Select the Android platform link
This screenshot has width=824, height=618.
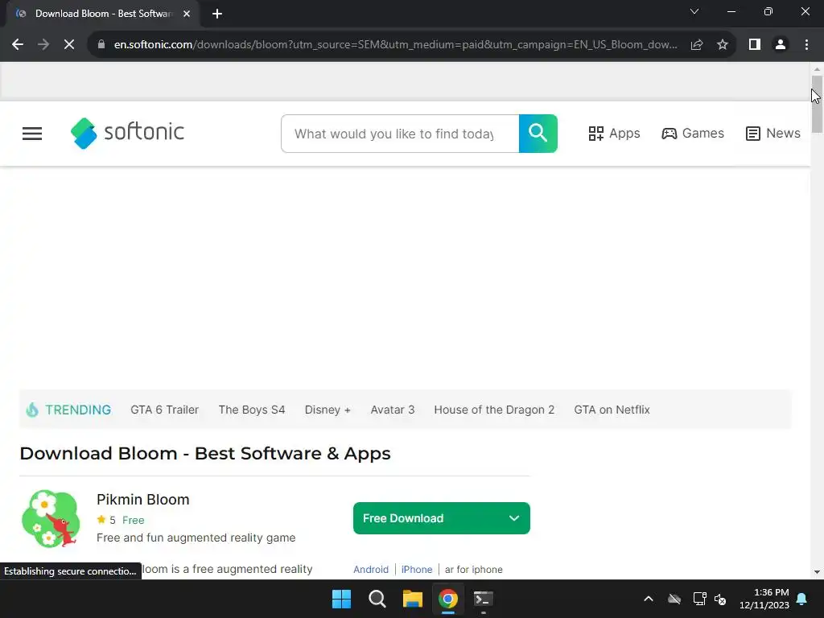point(371,570)
